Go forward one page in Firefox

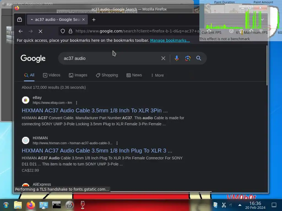[x=31, y=31]
